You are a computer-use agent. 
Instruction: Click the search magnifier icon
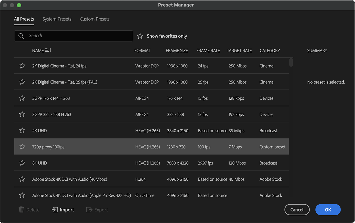[x=21, y=36]
